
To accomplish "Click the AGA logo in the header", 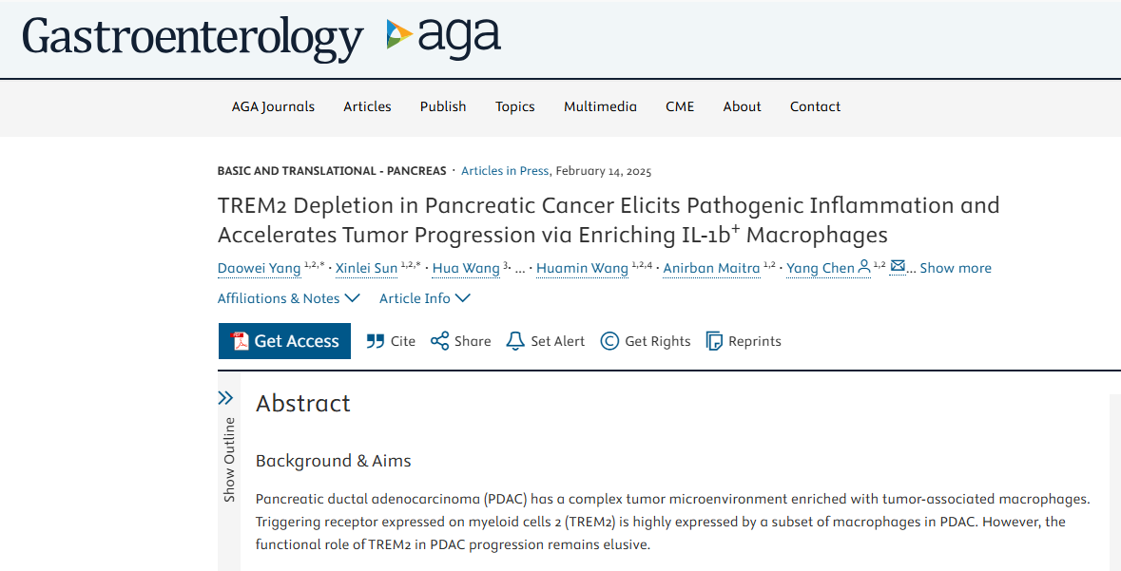I will (443, 36).
